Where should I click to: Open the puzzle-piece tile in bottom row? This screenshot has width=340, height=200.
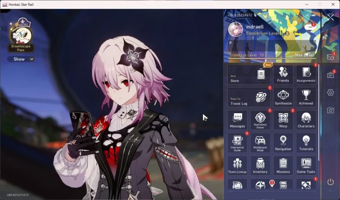pos(306,185)
